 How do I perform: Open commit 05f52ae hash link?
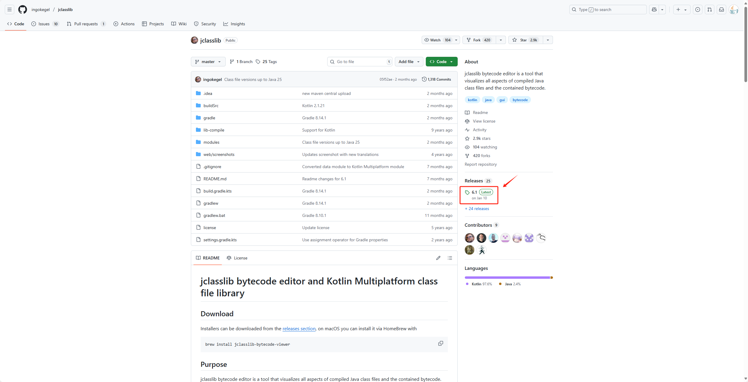point(386,79)
